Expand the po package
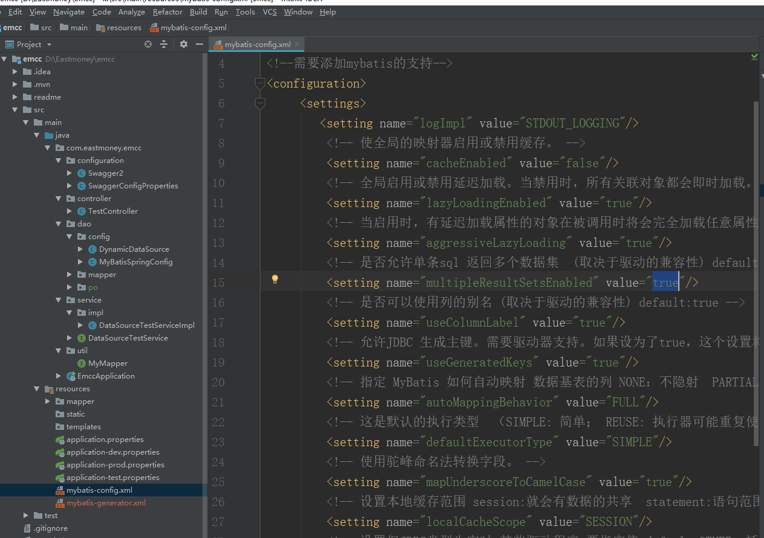The image size is (764, 538). tap(70, 287)
